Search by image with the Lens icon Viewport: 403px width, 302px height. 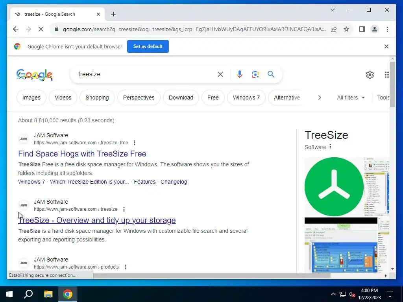click(x=255, y=74)
